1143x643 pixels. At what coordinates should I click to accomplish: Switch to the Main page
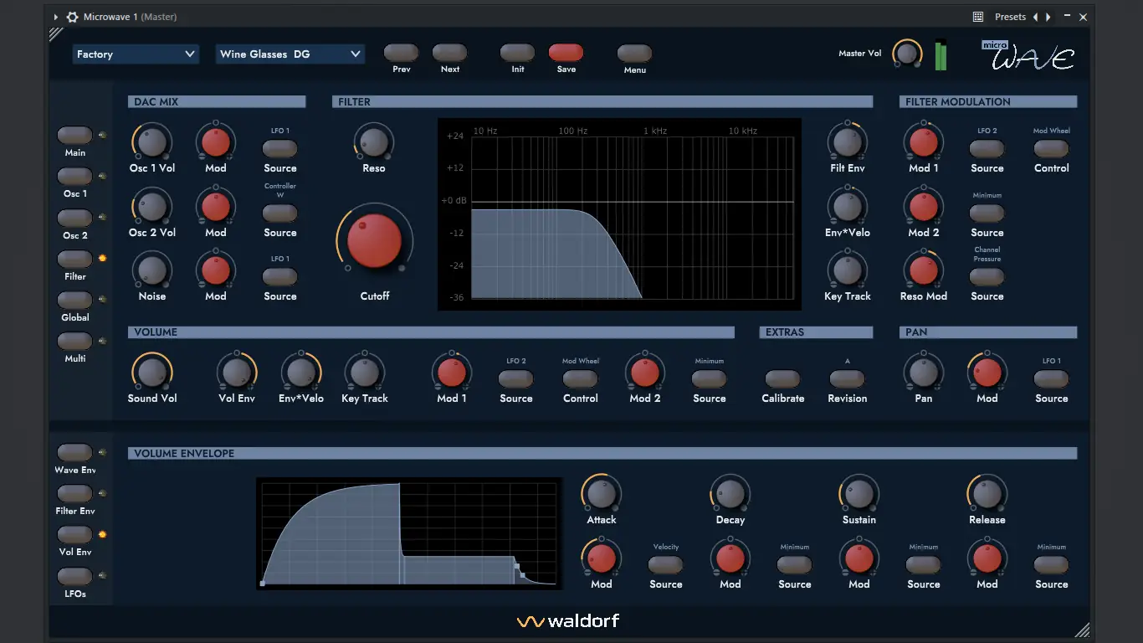coord(74,135)
